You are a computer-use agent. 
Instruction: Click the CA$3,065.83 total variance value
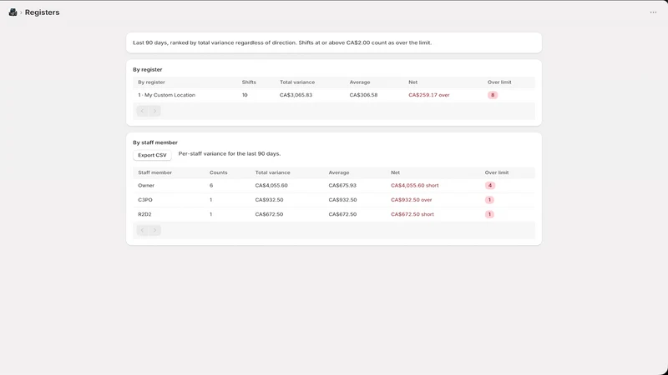(296, 95)
